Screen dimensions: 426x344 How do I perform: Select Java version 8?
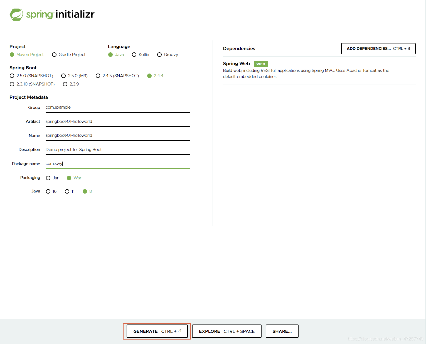click(87, 191)
